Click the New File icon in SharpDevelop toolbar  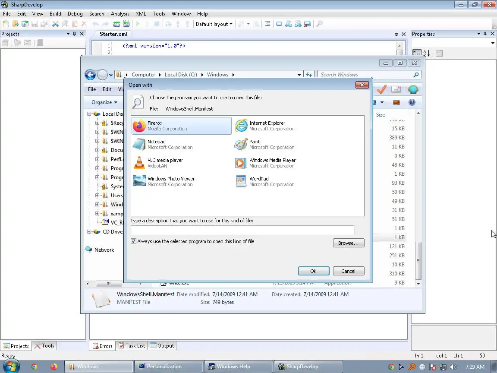pos(5,24)
